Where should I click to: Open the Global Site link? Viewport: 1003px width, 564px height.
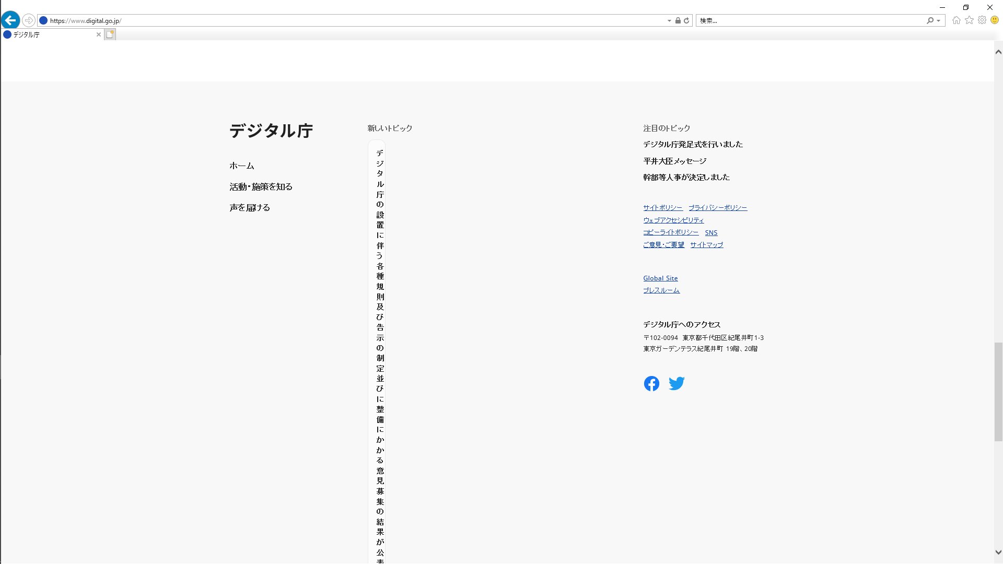[660, 278]
